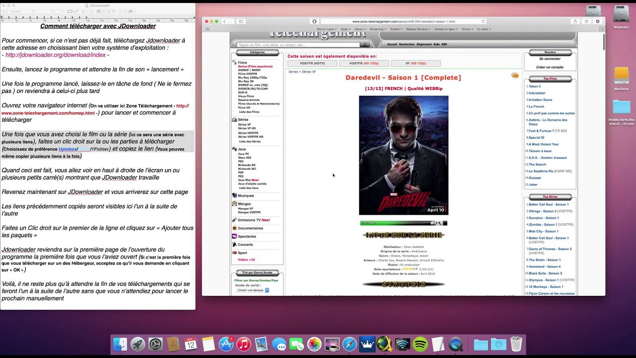
Task: Select the VF (HD 720p) version button
Action: [x=416, y=63]
